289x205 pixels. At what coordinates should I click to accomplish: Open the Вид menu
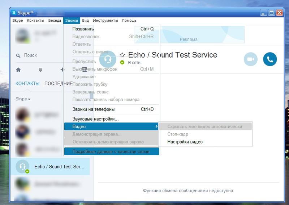(x=85, y=21)
